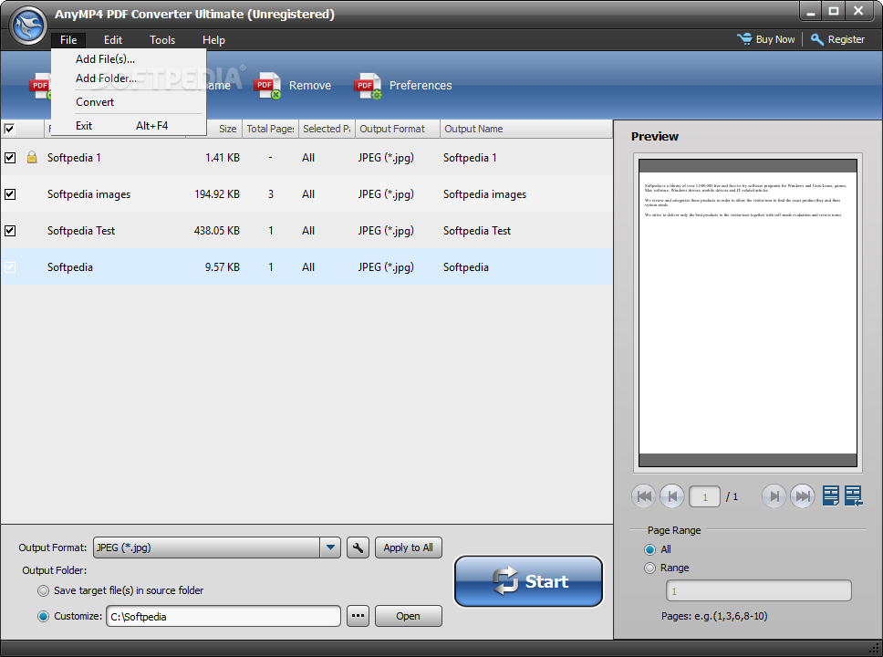
Task: Click the Start conversion button
Action: [x=528, y=581]
